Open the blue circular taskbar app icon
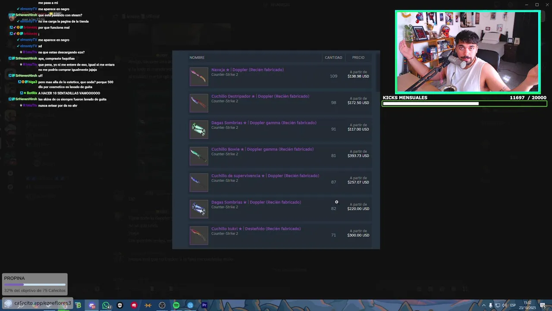The image size is (552, 311). (x=190, y=305)
